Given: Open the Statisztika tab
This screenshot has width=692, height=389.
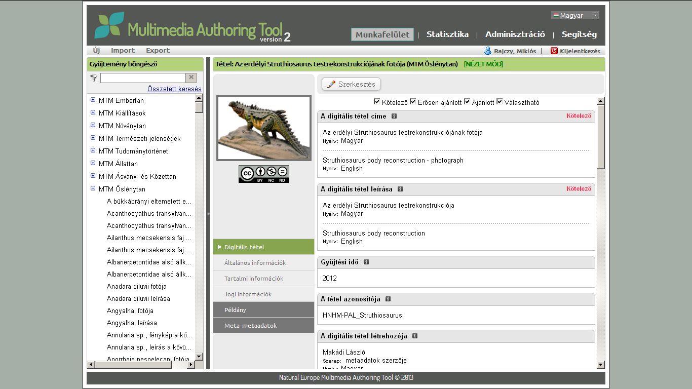Looking at the screenshot, I should [x=447, y=34].
